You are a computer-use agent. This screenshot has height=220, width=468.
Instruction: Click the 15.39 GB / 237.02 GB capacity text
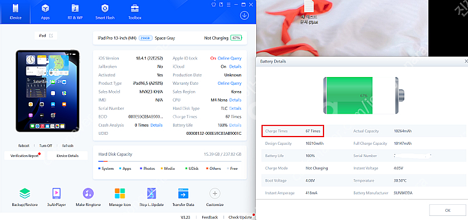click(223, 154)
